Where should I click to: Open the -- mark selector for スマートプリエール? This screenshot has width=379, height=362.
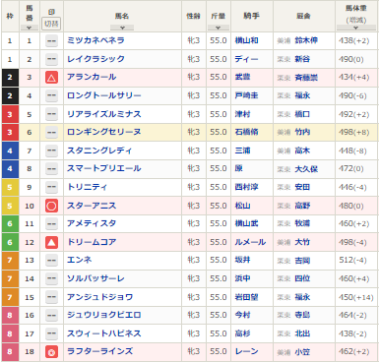click(x=51, y=169)
